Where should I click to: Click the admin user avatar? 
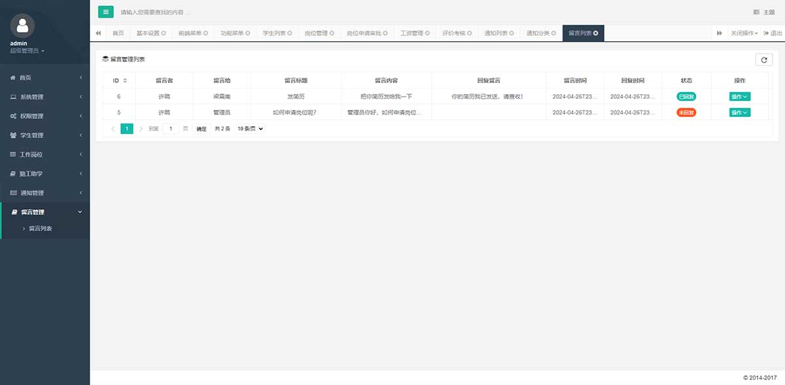click(x=23, y=25)
